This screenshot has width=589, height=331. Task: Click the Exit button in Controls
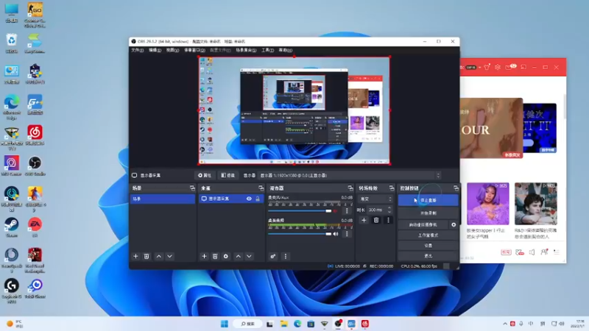click(428, 256)
